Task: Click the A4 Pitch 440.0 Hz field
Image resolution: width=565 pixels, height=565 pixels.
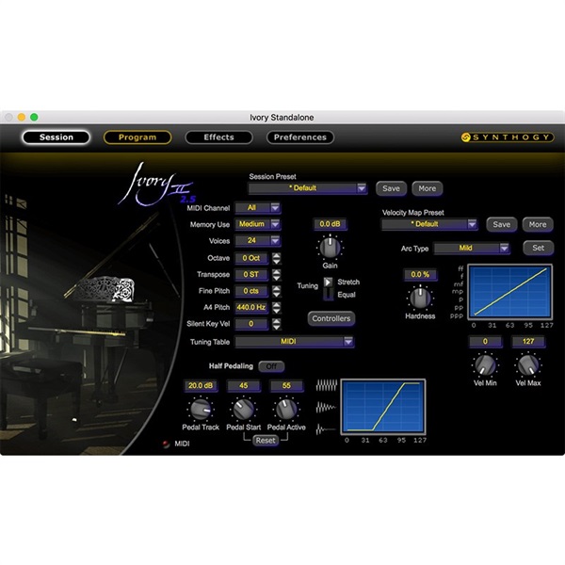Action: click(251, 307)
